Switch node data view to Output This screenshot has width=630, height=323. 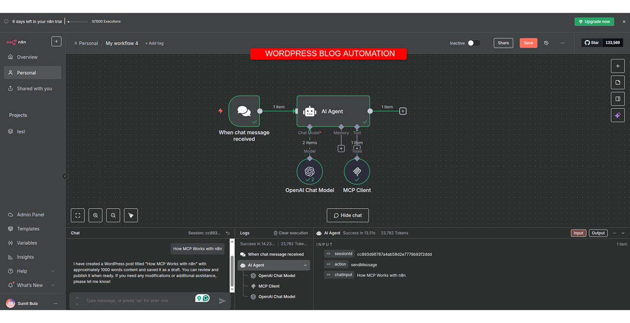[x=598, y=233]
